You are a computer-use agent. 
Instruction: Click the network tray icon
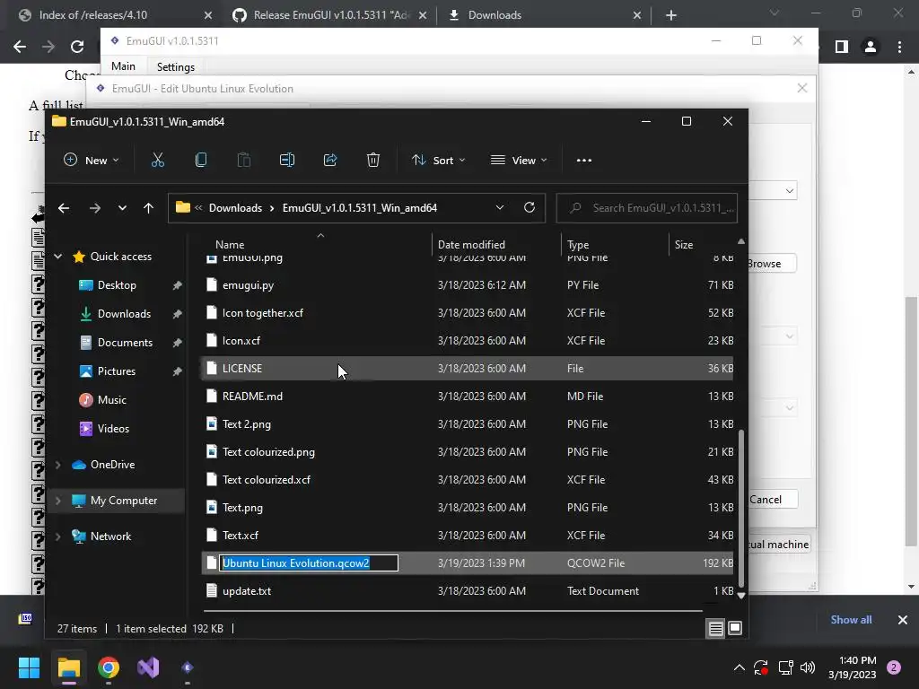(785, 667)
